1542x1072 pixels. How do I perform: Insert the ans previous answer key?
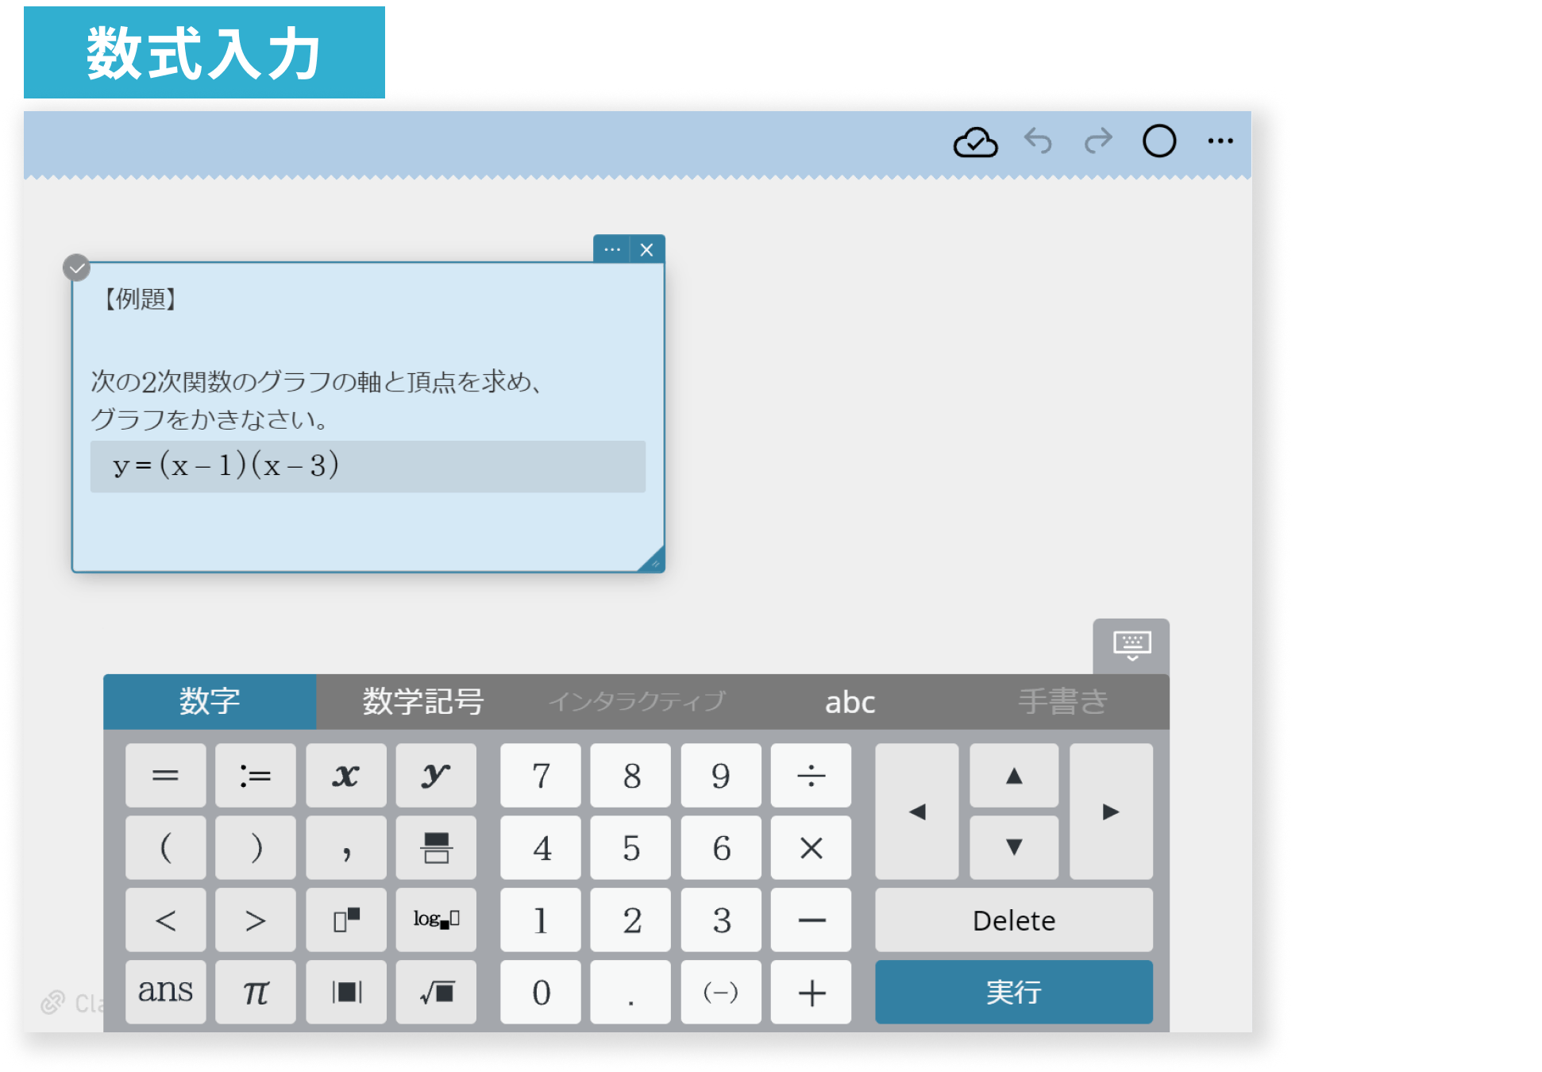point(165,992)
